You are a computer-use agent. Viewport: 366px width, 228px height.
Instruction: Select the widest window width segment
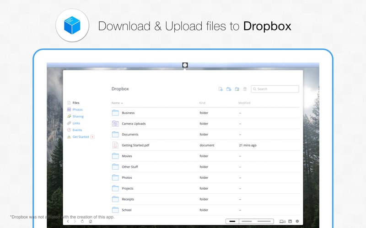click(264, 221)
